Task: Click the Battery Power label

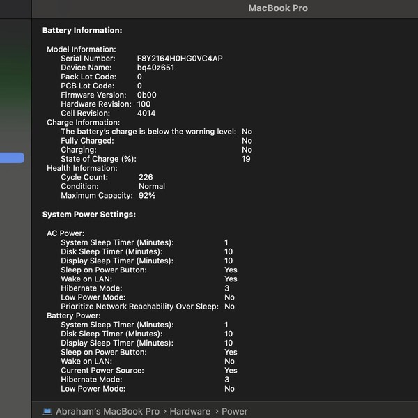Action: tap(74, 316)
